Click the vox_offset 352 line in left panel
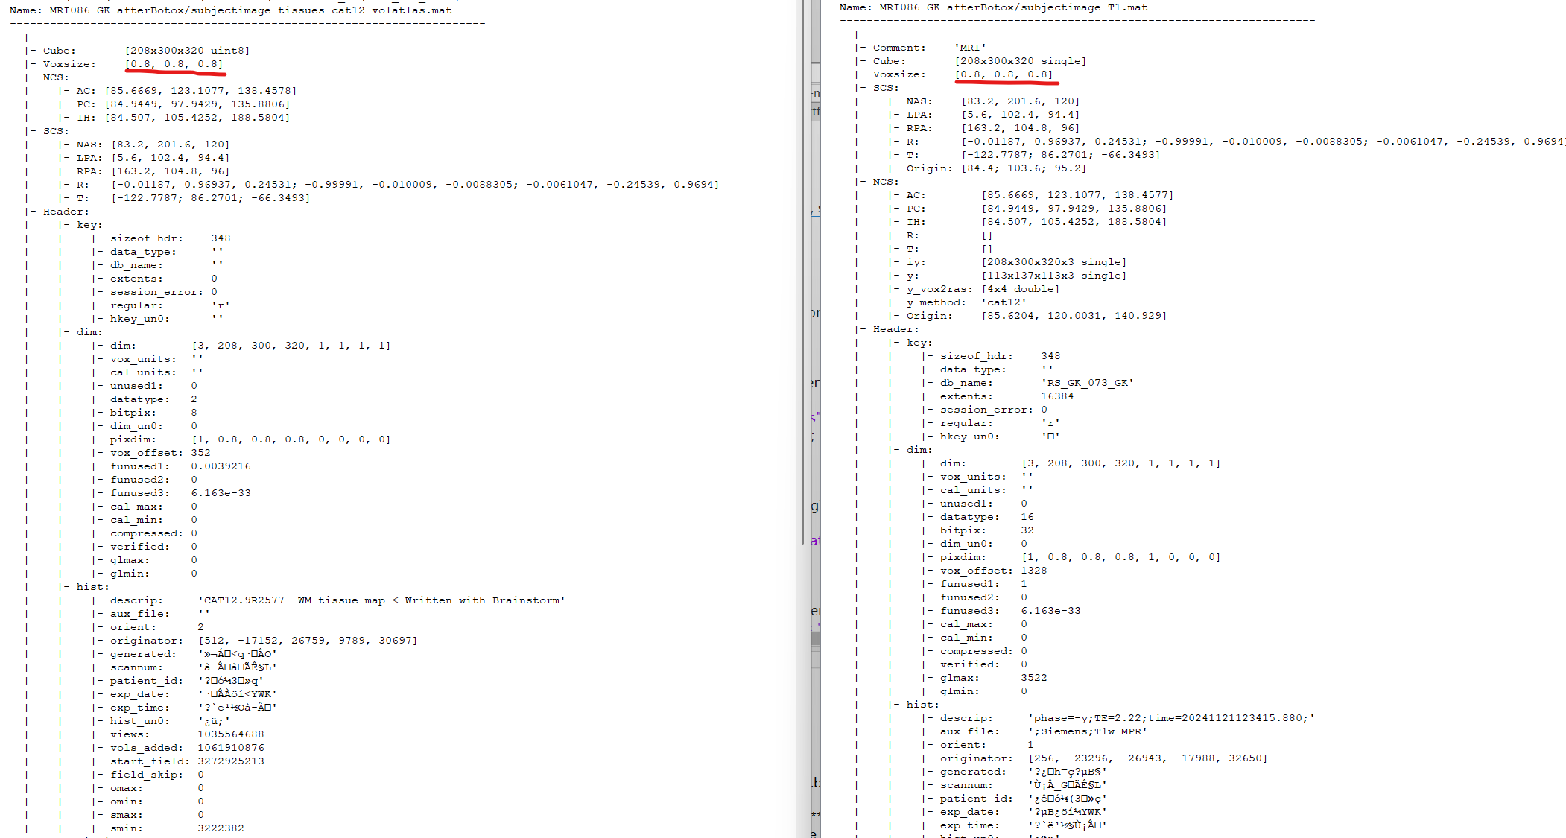This screenshot has width=1566, height=838. (160, 453)
